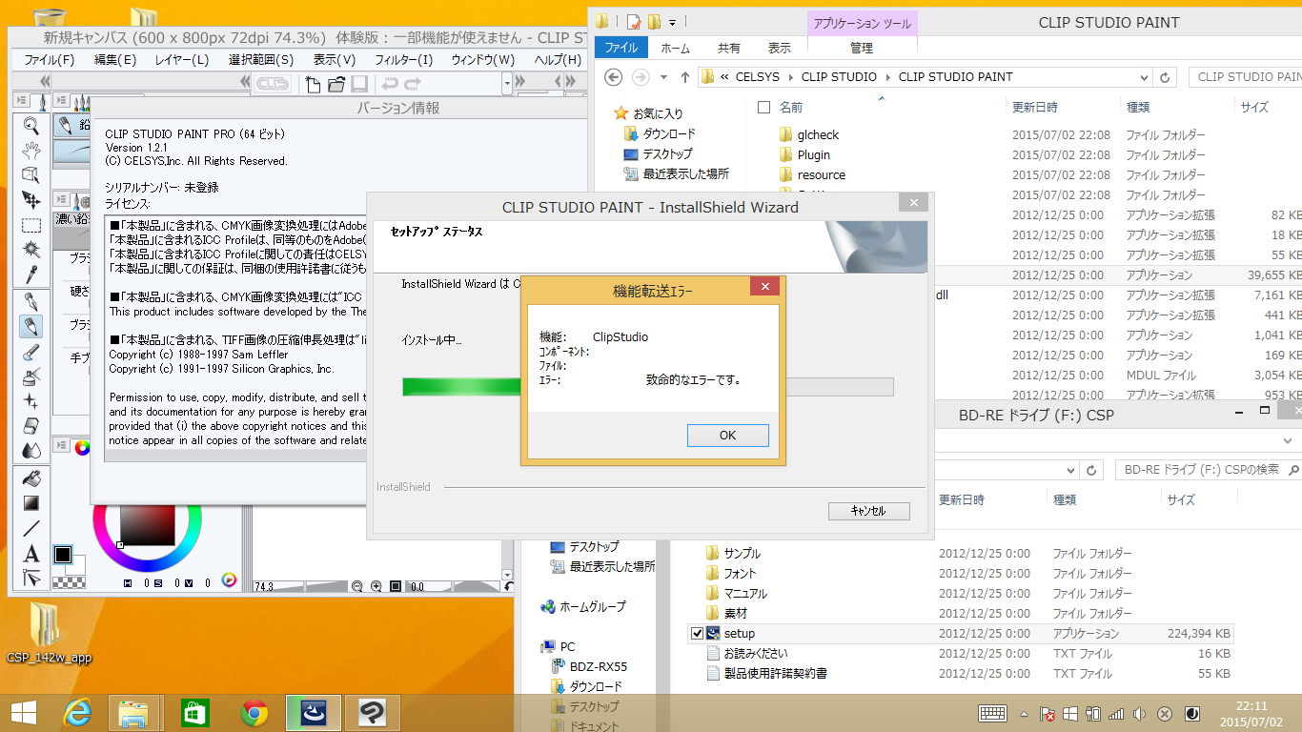Open Internet Explorer from the taskbar
The width and height of the screenshot is (1302, 732).
pos(78,712)
